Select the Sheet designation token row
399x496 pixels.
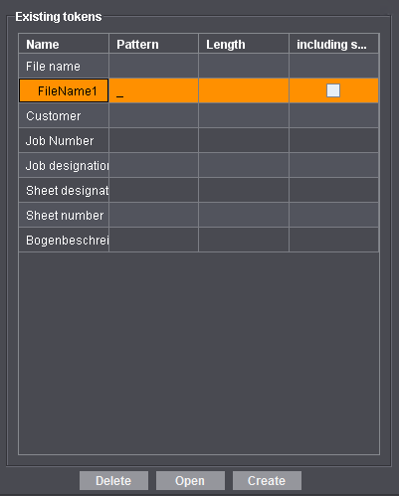(199, 190)
